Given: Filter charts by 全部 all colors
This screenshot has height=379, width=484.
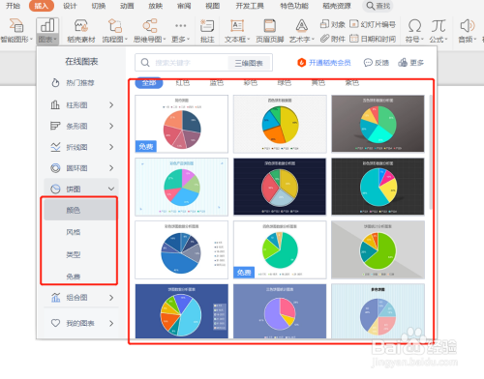Looking at the screenshot, I should (149, 83).
